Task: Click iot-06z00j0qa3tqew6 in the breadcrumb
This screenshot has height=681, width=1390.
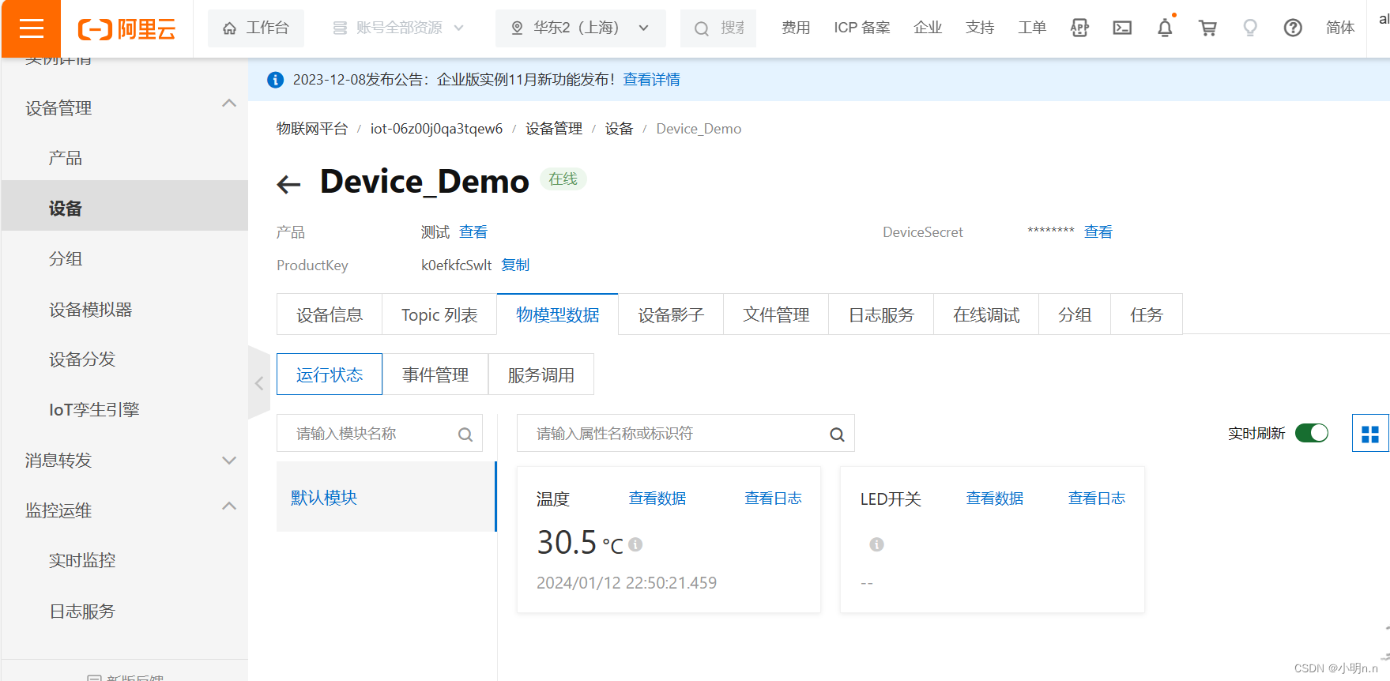Action: pyautogui.click(x=436, y=129)
